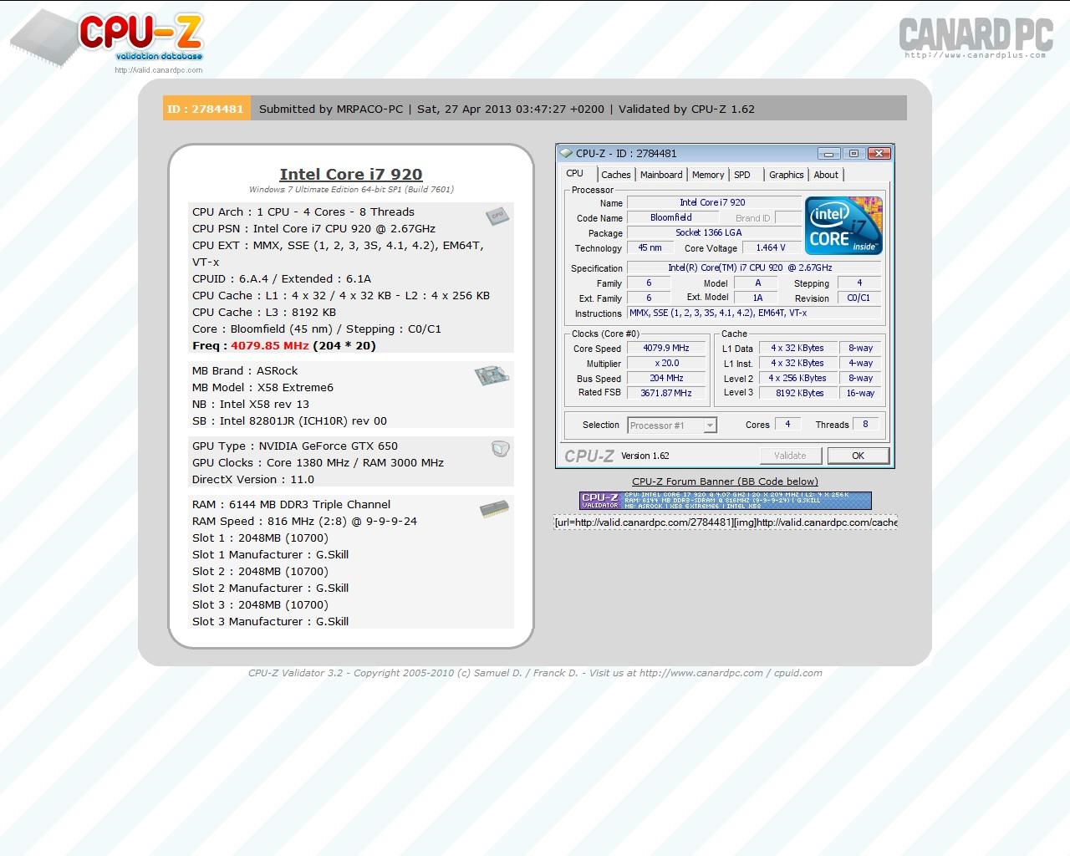Click the BB code URL text field
Viewport: 1070px width, 856px height.
point(725,522)
